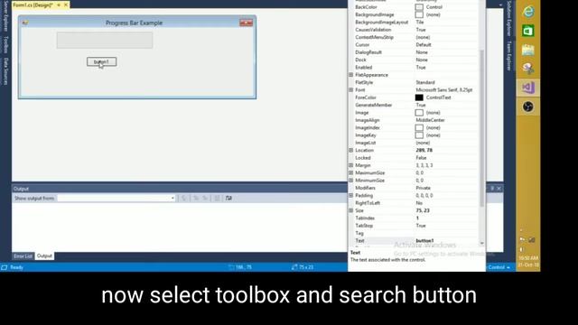Viewport: 578px width, 325px height.
Task: Open the Solution Explorer side tab
Action: point(509,18)
